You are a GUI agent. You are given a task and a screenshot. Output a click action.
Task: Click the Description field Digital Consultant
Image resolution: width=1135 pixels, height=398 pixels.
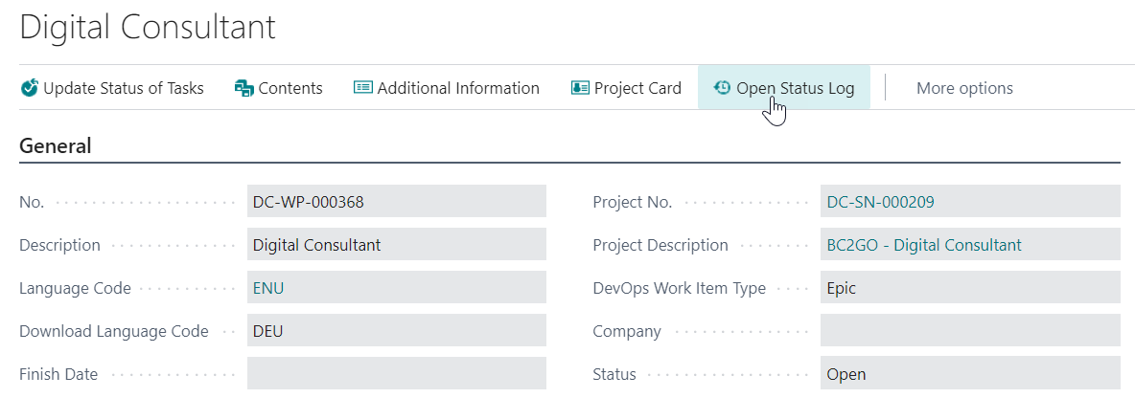click(x=396, y=245)
